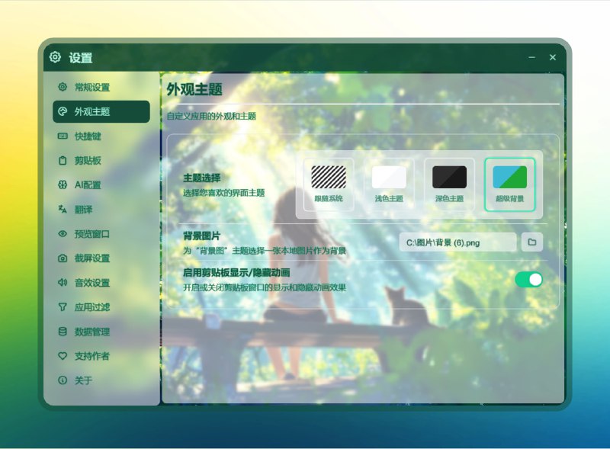Viewport: 610px width, 449px height.
Task: Click the folder browse button for background image
Action: click(x=531, y=240)
